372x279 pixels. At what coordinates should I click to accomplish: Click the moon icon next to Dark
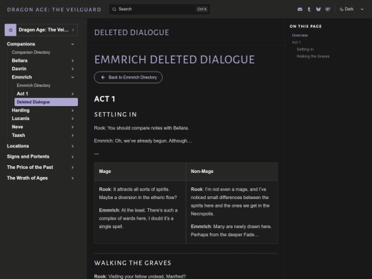(x=342, y=9)
